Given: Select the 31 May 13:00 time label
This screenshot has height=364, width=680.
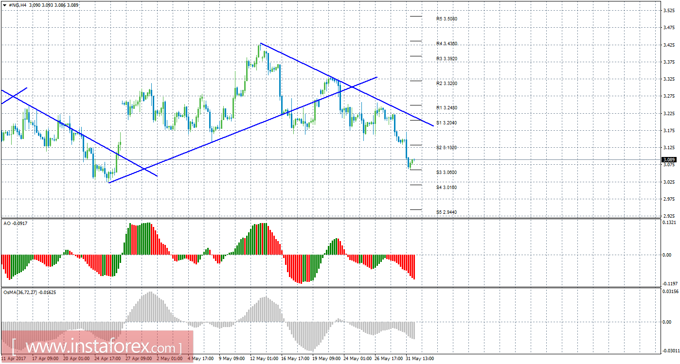Looking at the screenshot, I should pos(419,359).
